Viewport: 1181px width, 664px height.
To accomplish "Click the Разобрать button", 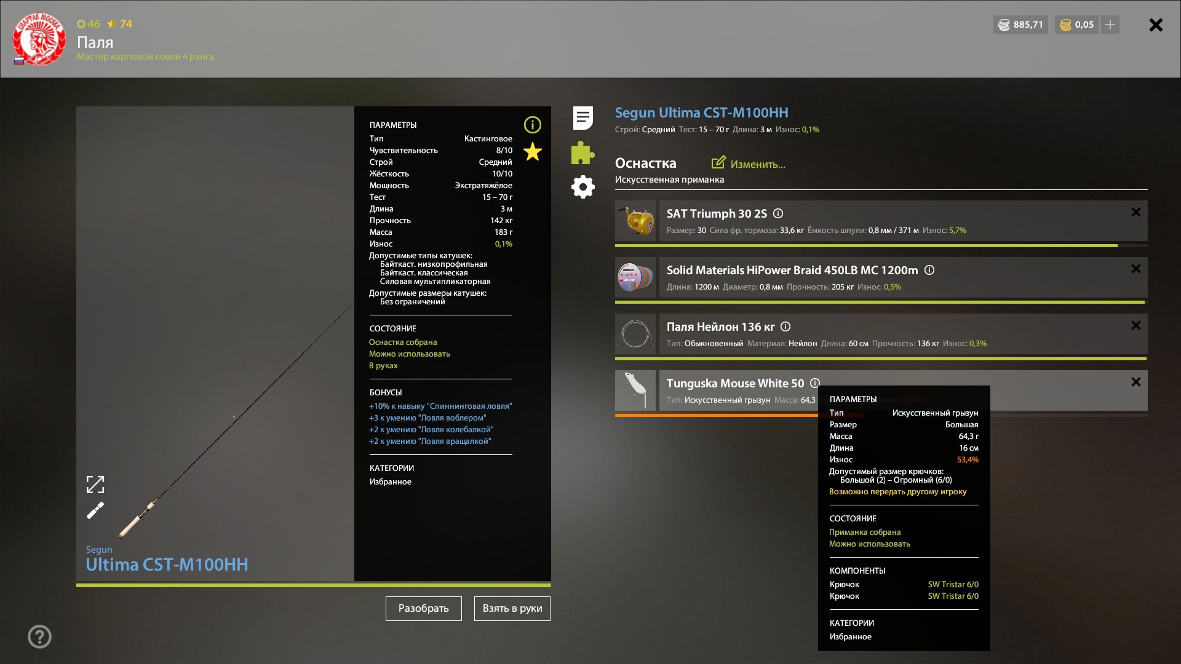I will (x=424, y=609).
